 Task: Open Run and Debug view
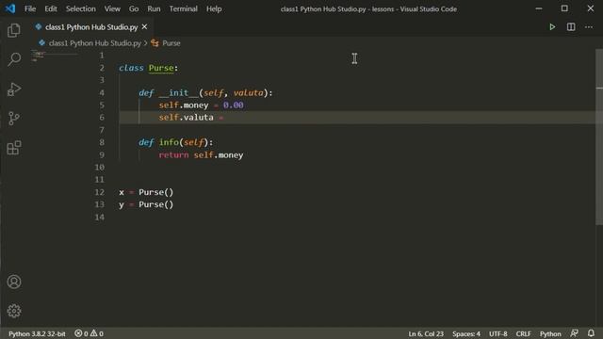point(14,89)
